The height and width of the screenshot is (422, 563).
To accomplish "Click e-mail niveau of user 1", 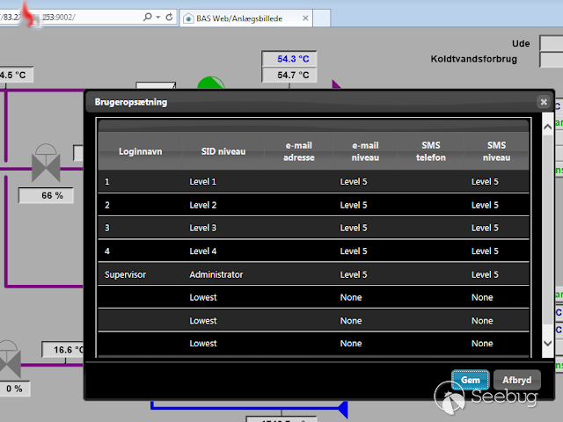I will 354,182.
